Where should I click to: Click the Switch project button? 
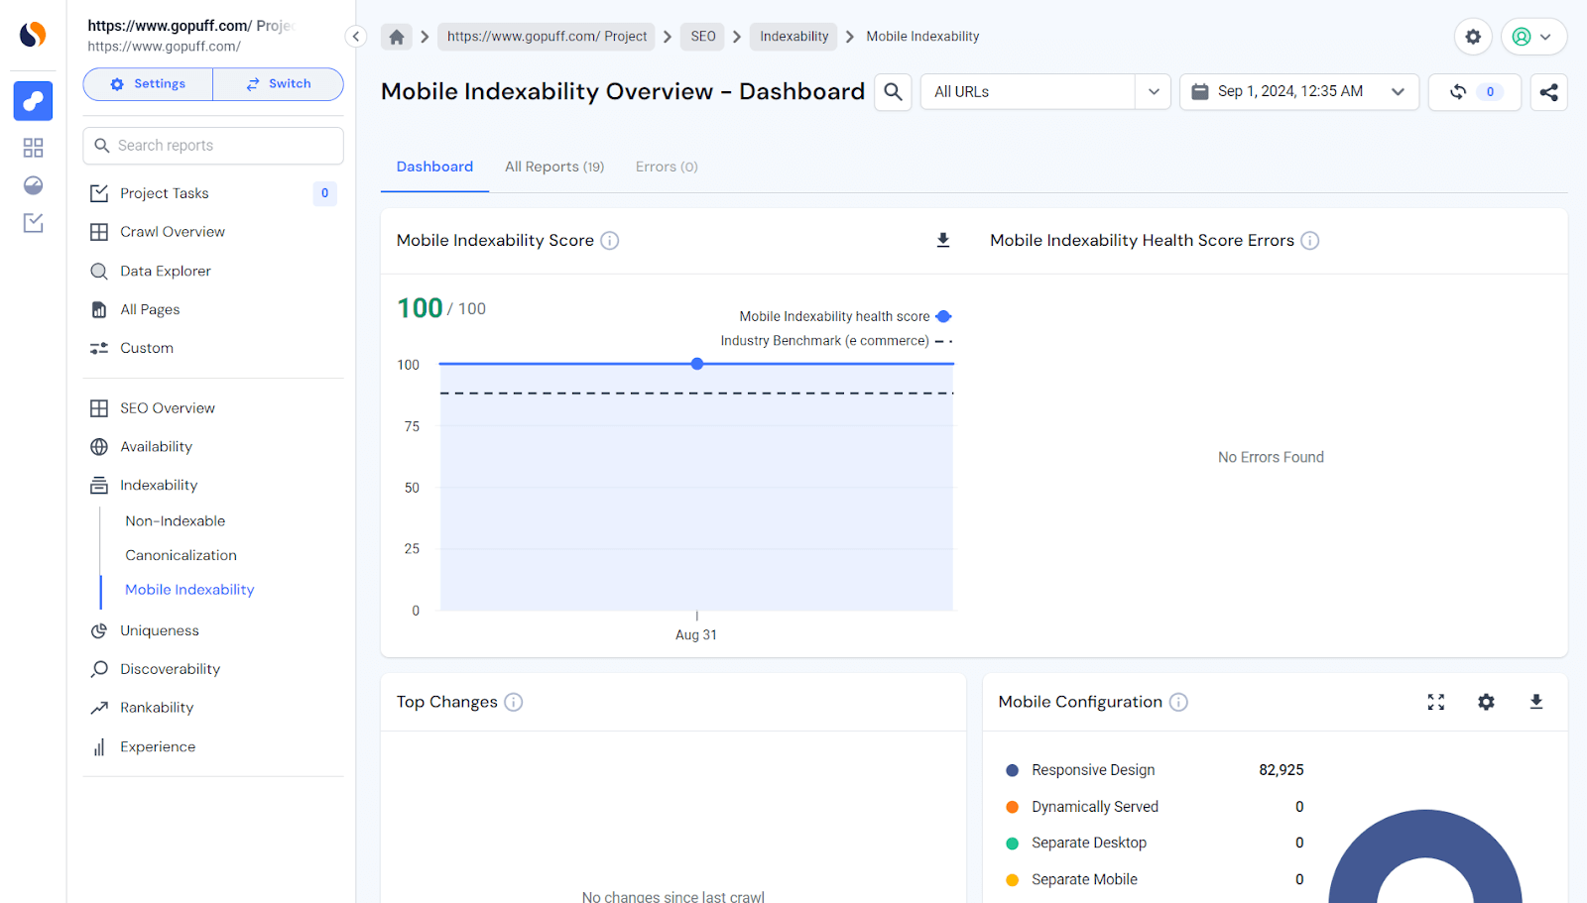click(278, 83)
